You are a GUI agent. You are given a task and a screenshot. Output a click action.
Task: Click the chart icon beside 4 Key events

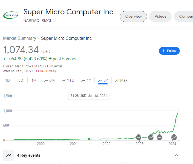click(x=9, y=155)
